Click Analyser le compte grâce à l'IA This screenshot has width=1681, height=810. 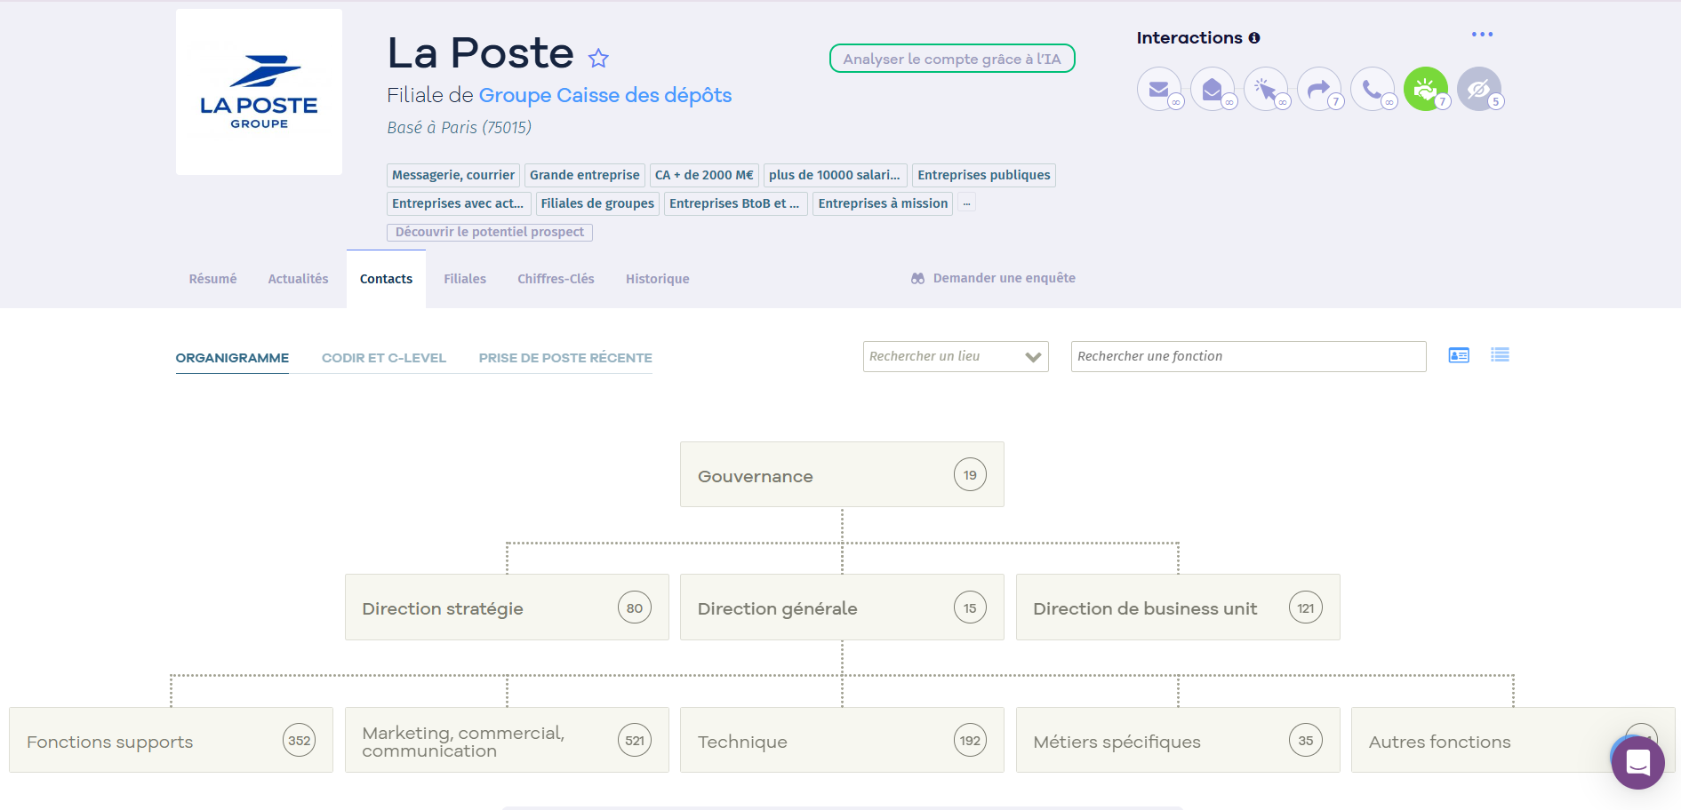[x=952, y=59]
